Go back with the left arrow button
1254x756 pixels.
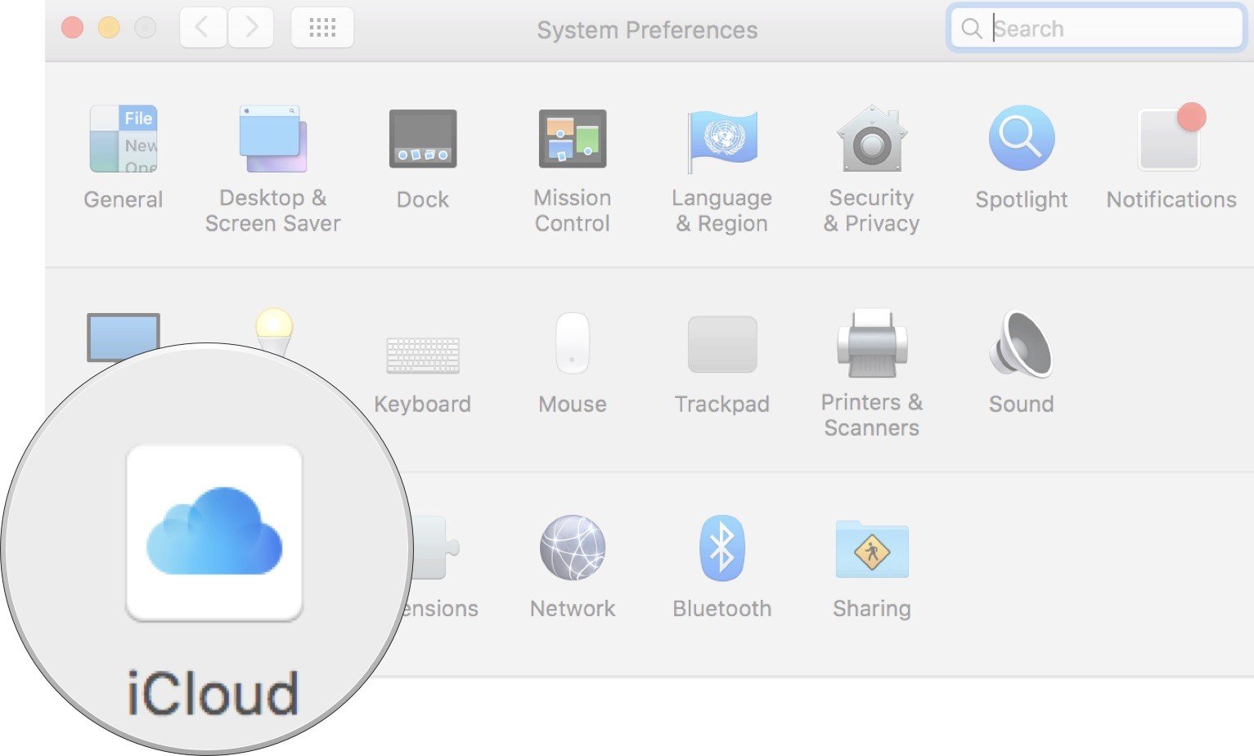pyautogui.click(x=202, y=28)
